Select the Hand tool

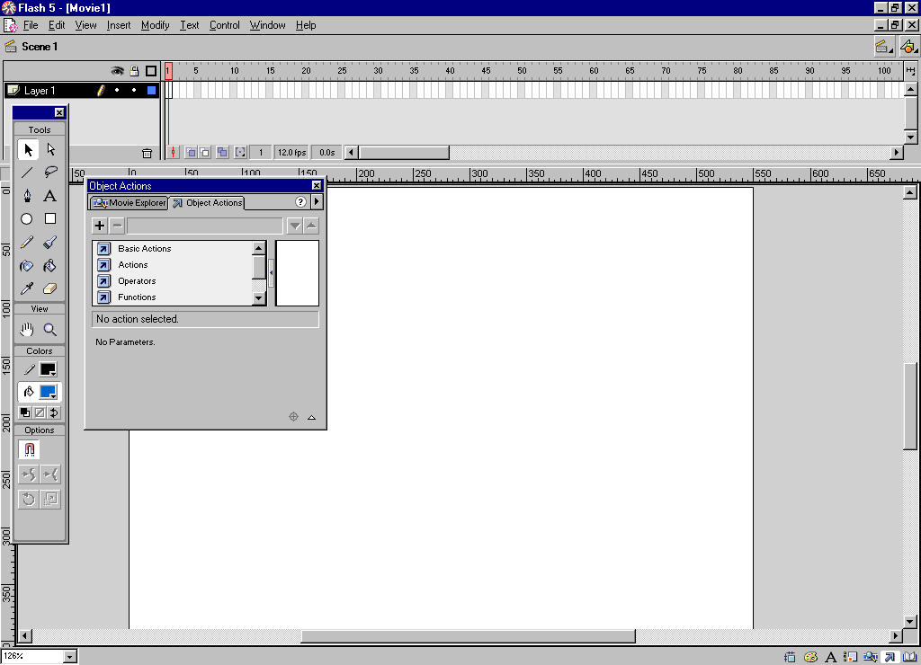pos(27,330)
